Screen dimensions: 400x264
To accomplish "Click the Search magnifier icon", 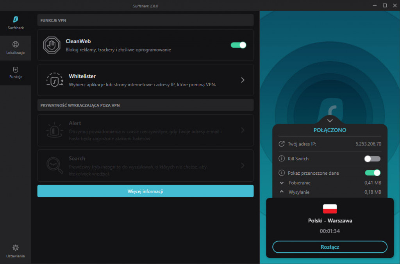I will click(x=55, y=165).
